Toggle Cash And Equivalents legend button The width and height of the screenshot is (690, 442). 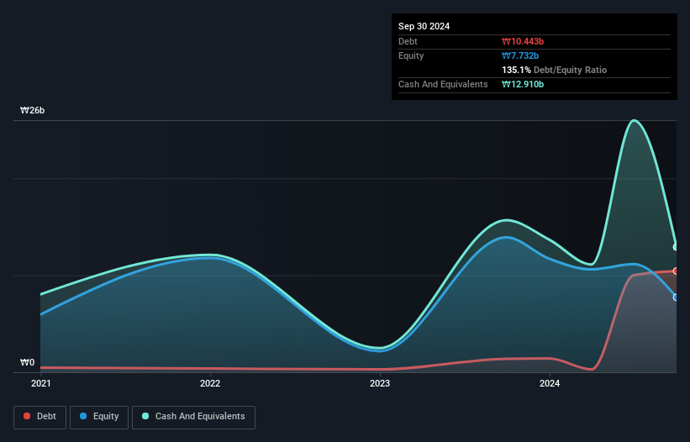[193, 417]
